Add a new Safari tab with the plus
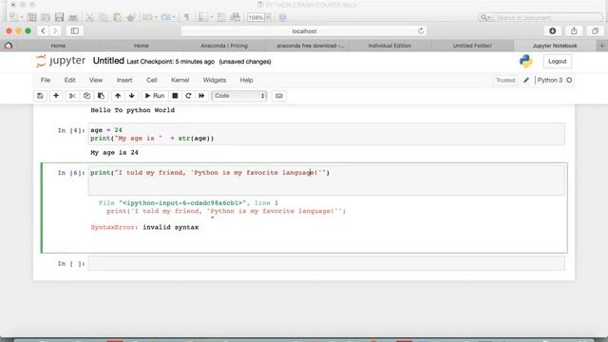Viewport: 608px width, 342px height. [601, 46]
